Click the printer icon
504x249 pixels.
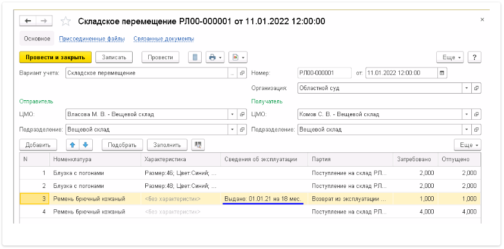pos(211,58)
